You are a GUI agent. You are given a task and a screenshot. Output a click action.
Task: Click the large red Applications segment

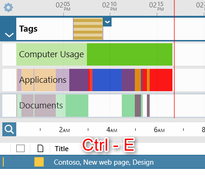(x=161, y=80)
